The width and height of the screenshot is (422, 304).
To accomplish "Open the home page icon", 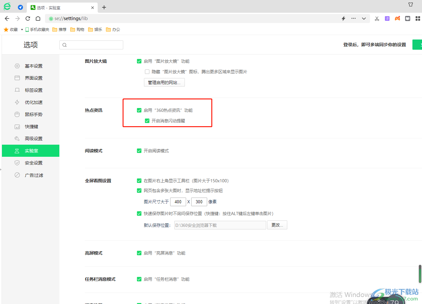I will tap(38, 18).
